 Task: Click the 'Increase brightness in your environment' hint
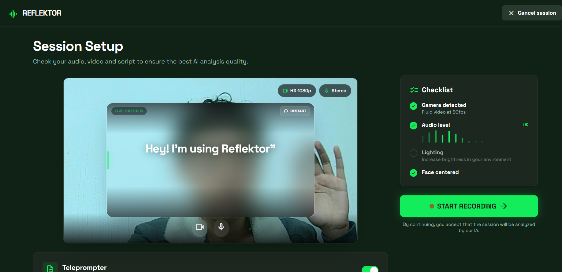coord(466,159)
